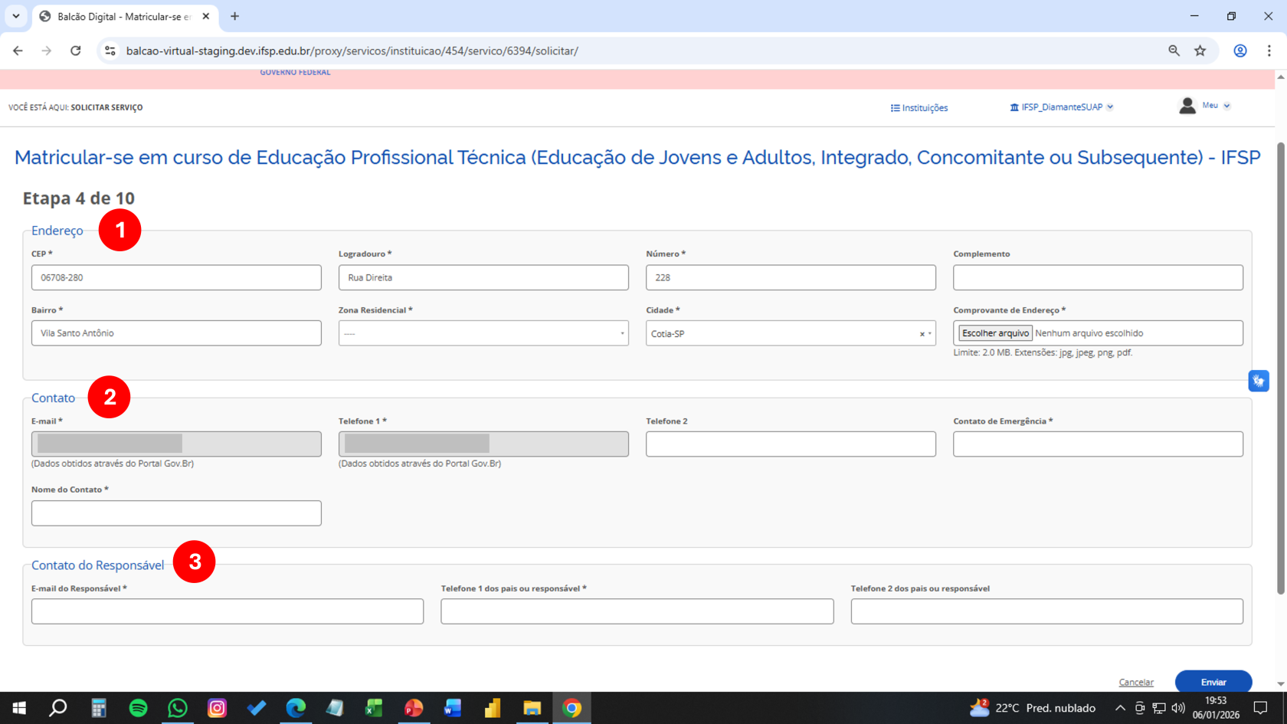Expand the IFSP_DiamanteSUAP institution dropdown

click(x=1110, y=107)
